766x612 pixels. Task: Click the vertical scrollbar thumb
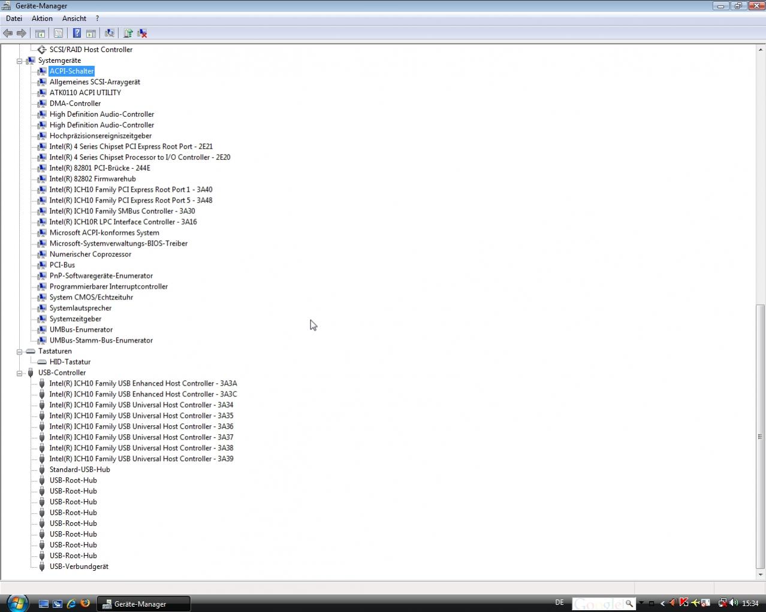click(760, 437)
